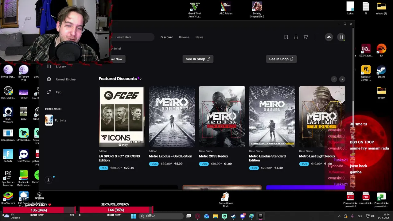393x221 pixels.
Task: Show previous Featured Discounts items
Action: coord(334,79)
